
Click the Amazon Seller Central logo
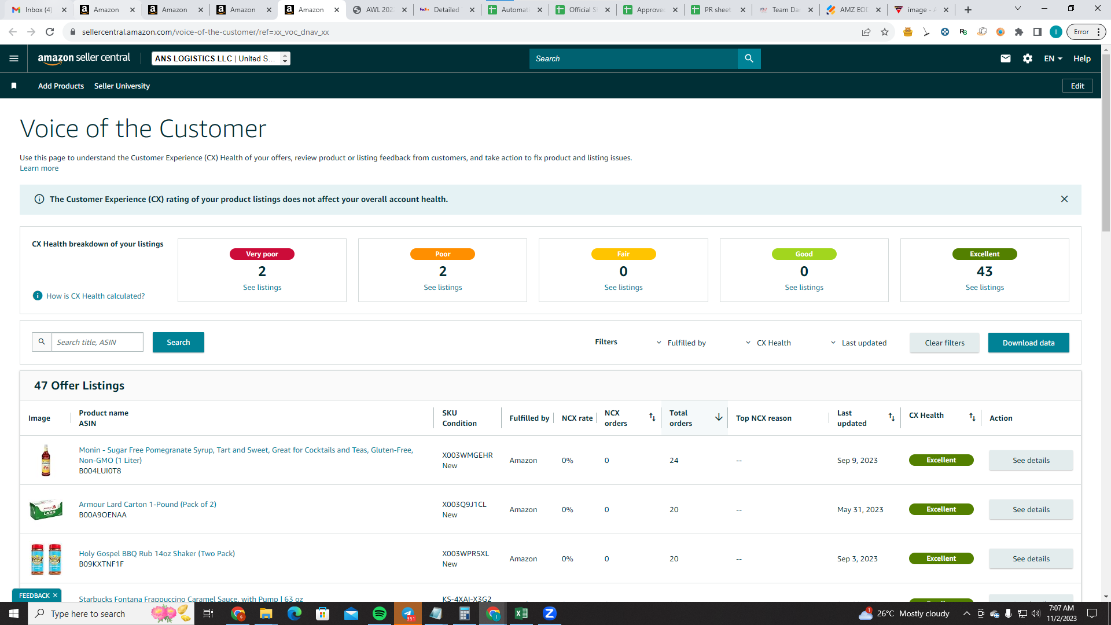coord(84,58)
